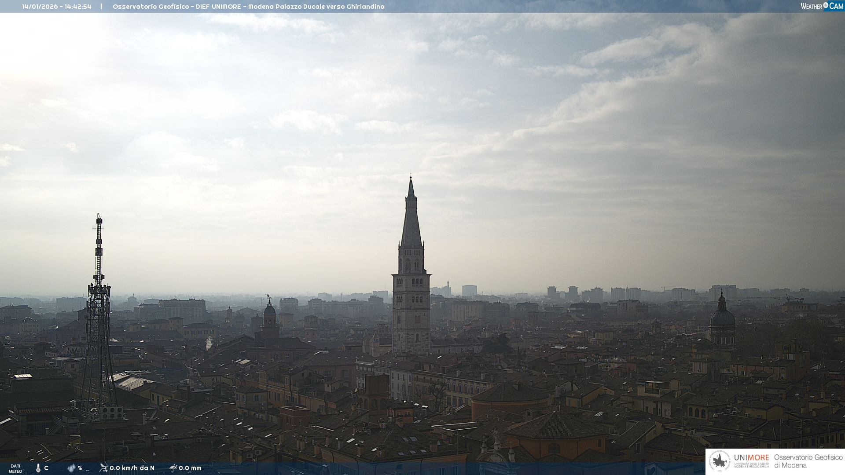Click the UNIMORE text logo

point(751,458)
